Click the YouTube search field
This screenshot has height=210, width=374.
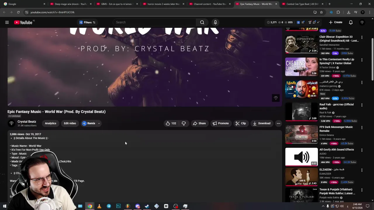155,22
